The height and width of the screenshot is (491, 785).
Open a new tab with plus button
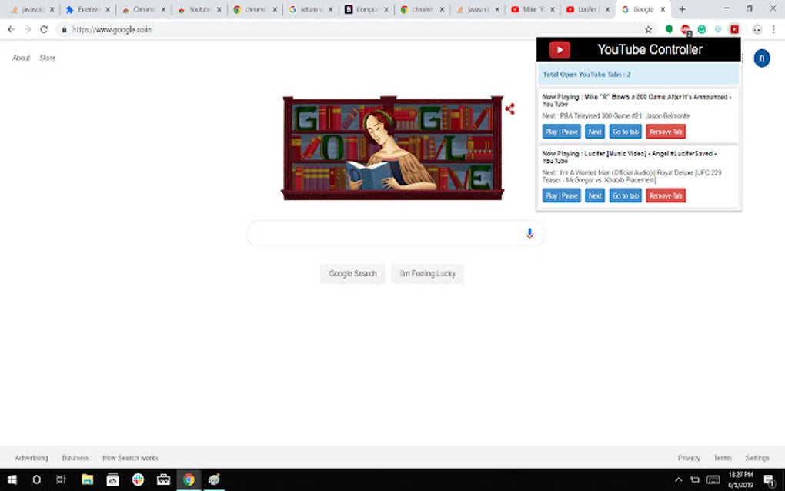click(682, 9)
